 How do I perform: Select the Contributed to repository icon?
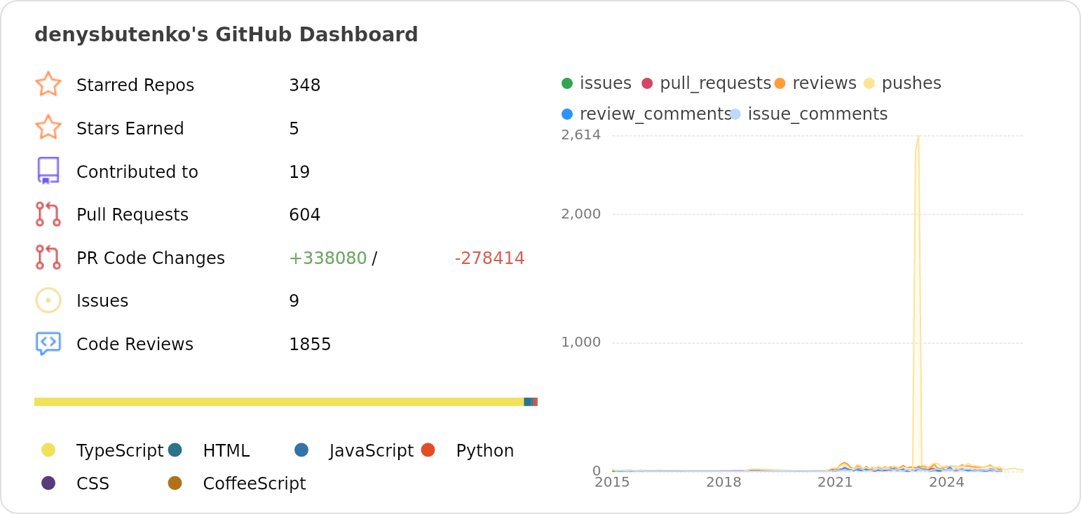(x=48, y=171)
